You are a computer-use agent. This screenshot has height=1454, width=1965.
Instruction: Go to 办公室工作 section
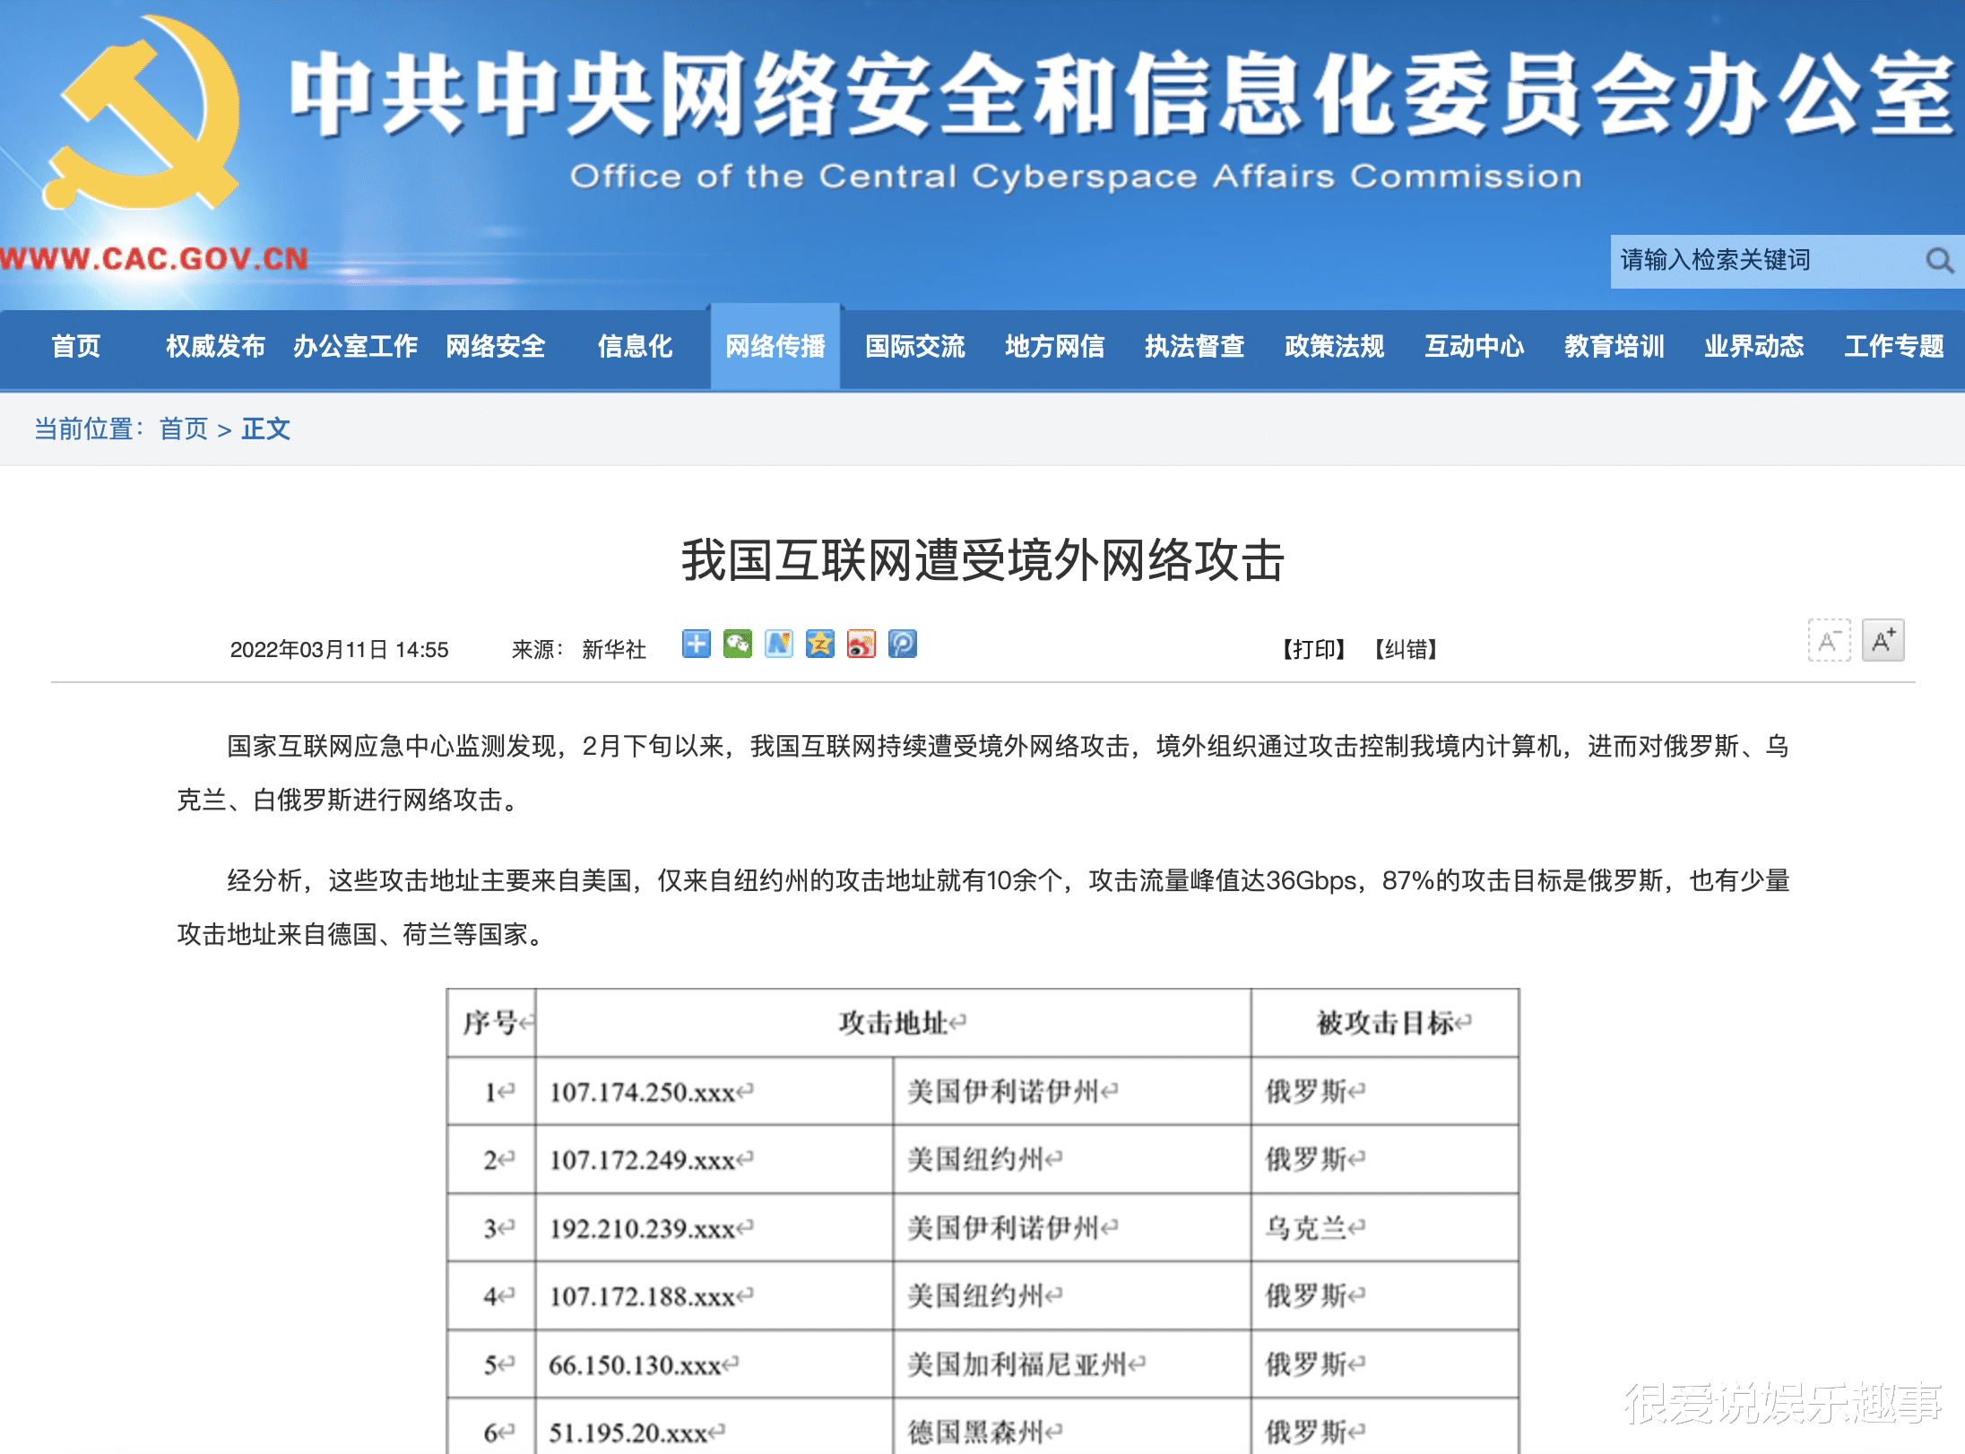[355, 346]
